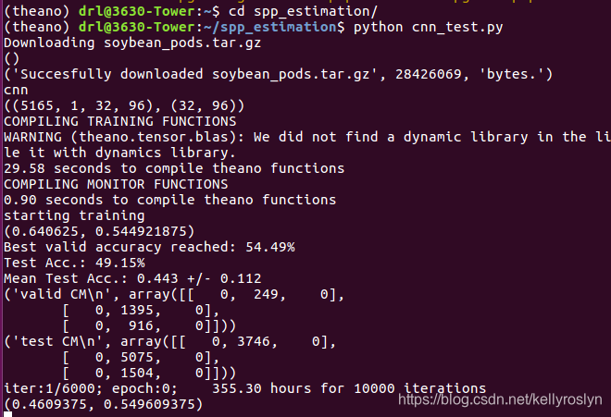Click the 'COMPILING MONITOR FUNCTIONS' line
This screenshot has width=611, height=417.
coord(116,184)
